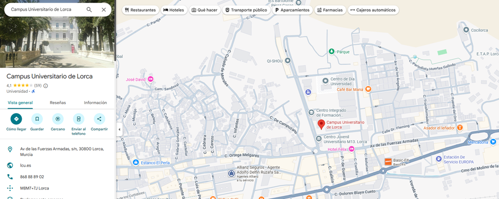
Task: Click the Cómo llegar directions icon
Action: pyautogui.click(x=16, y=119)
